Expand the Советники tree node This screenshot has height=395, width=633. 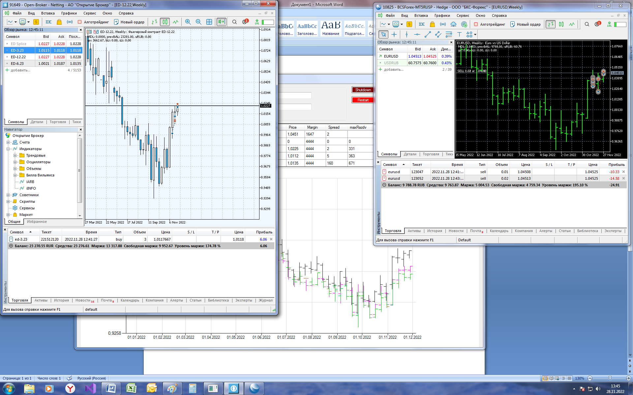[8, 195]
